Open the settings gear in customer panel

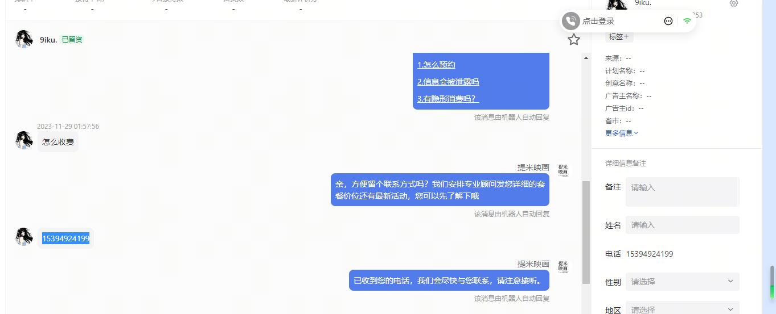click(734, 3)
